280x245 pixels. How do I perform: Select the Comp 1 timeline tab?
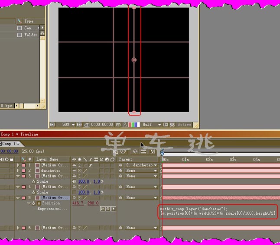(x=10, y=144)
